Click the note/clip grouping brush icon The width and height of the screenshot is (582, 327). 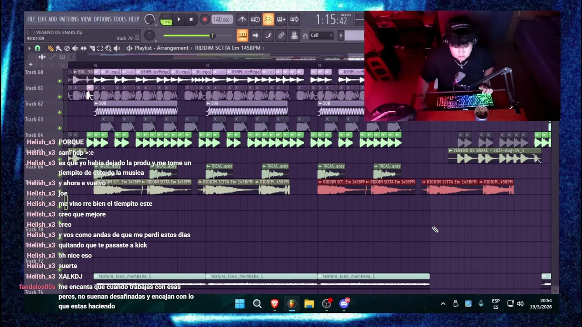click(x=268, y=35)
